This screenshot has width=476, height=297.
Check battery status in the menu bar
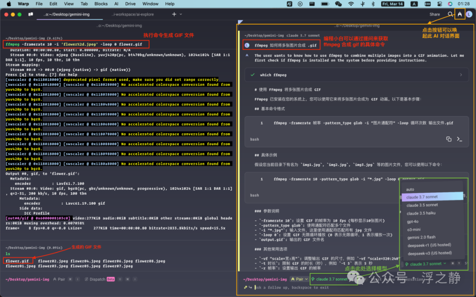pyautogui.click(x=325, y=4)
